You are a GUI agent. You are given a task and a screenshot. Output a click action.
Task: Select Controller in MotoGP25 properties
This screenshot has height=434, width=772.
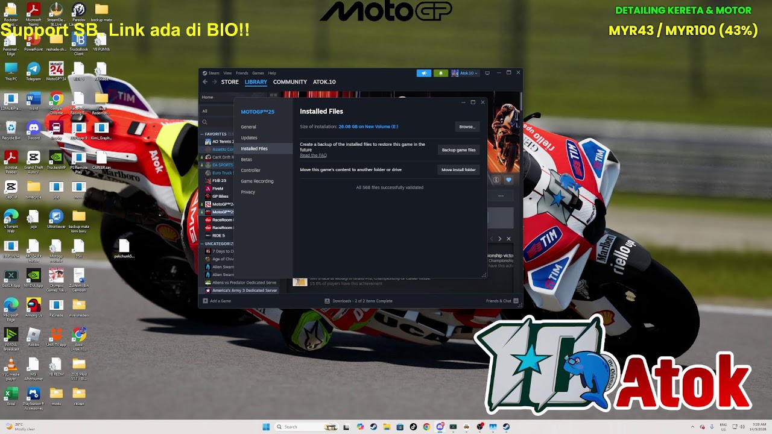(x=251, y=170)
